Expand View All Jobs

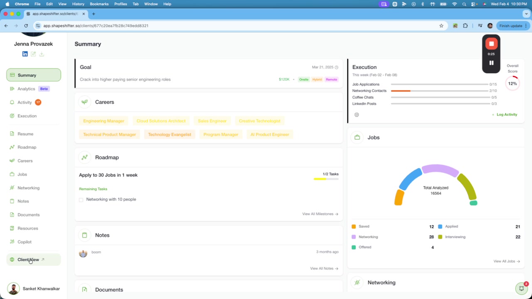tap(506, 261)
